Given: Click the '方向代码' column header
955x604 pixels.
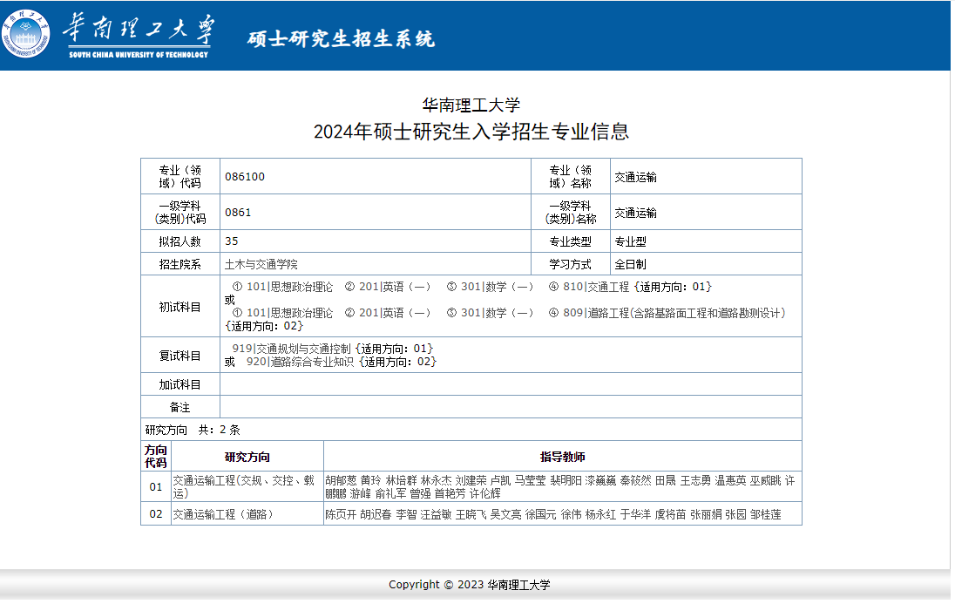Looking at the screenshot, I should 156,457.
